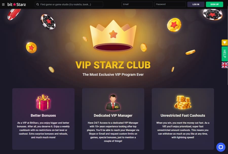Select the Better Bonuses heading
The image size is (228, 154).
[43, 115]
